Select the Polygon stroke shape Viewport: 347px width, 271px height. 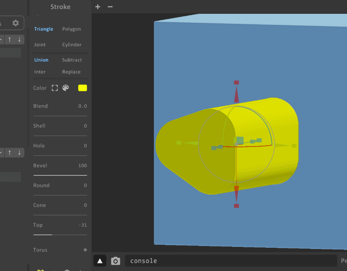point(72,29)
